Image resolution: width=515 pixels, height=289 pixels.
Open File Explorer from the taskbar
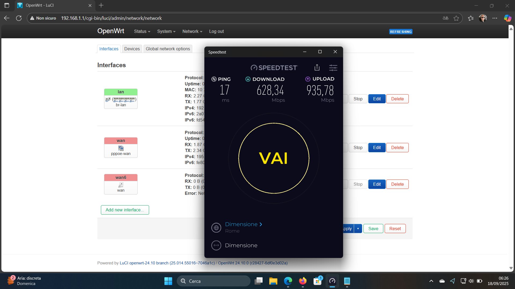(x=273, y=281)
